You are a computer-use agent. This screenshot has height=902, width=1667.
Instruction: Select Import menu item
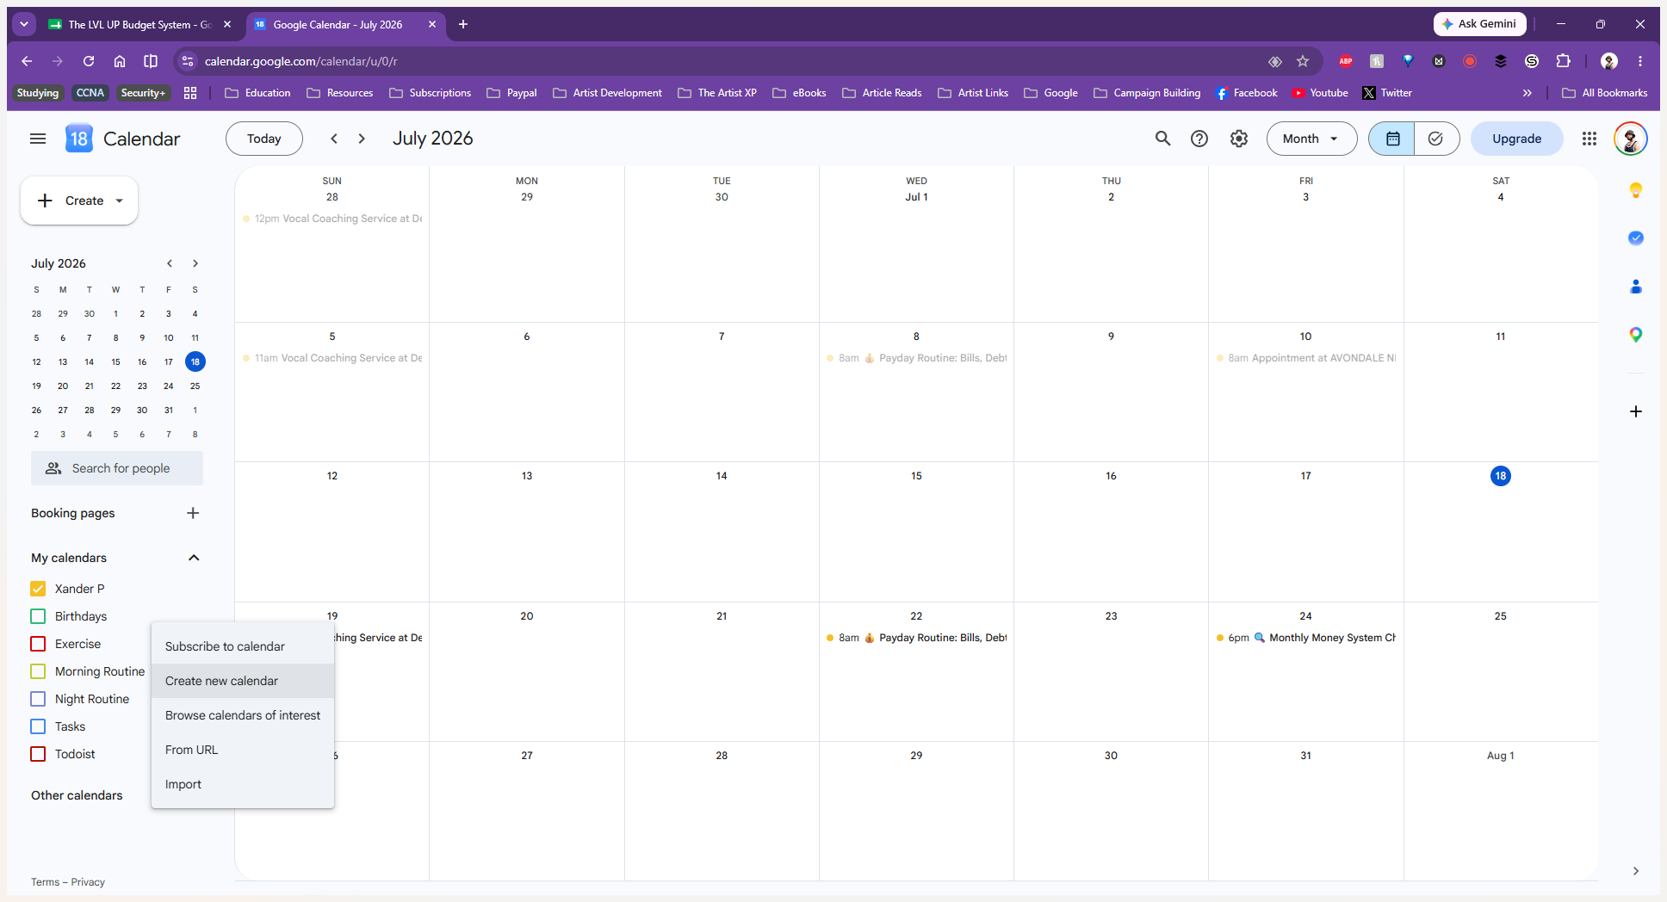[243, 784]
